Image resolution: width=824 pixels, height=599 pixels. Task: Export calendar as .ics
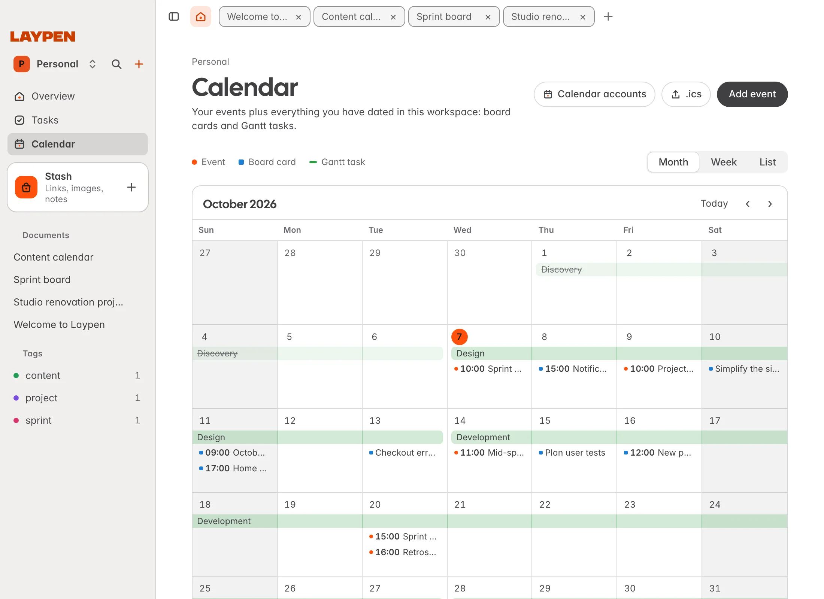[686, 94]
